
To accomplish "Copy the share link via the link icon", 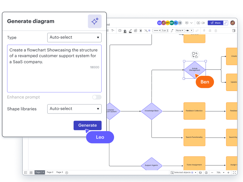I will (x=225, y=23).
